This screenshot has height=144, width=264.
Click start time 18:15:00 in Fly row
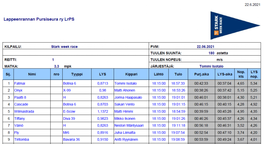point(159,133)
